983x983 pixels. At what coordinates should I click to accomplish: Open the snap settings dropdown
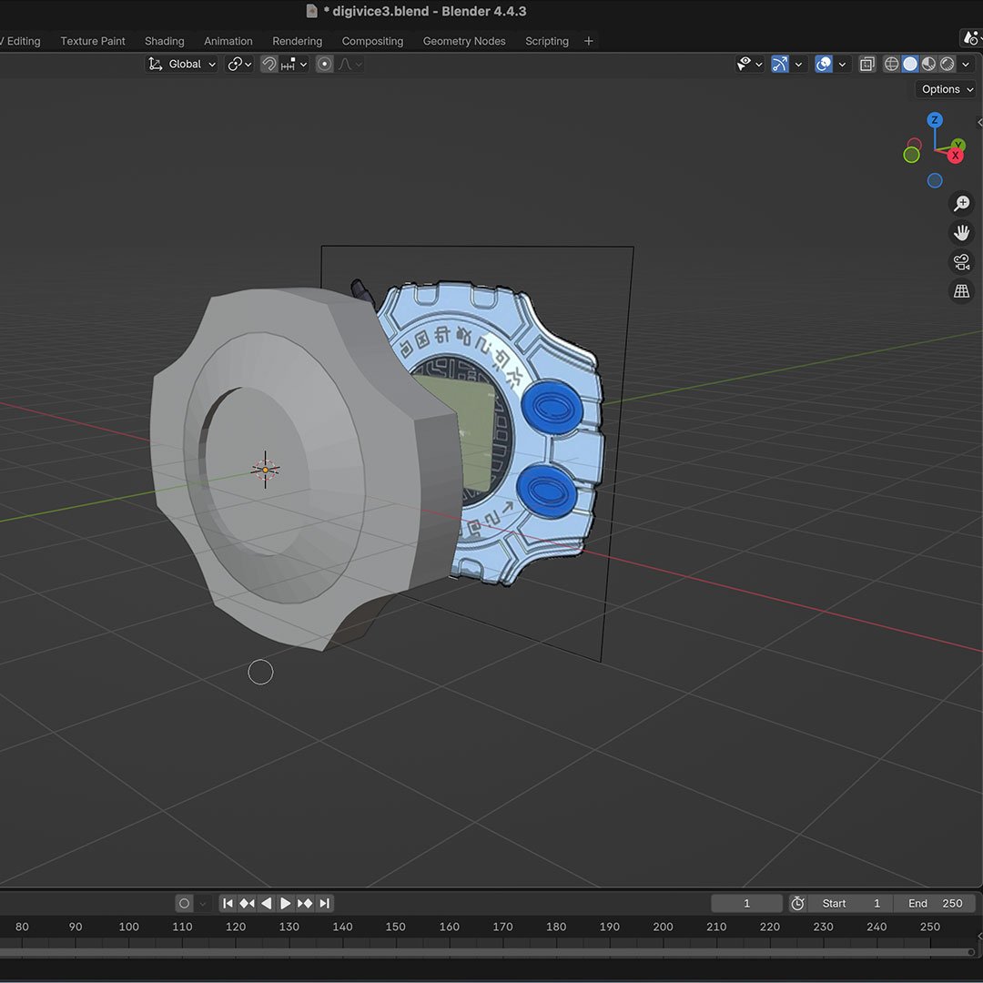(293, 64)
